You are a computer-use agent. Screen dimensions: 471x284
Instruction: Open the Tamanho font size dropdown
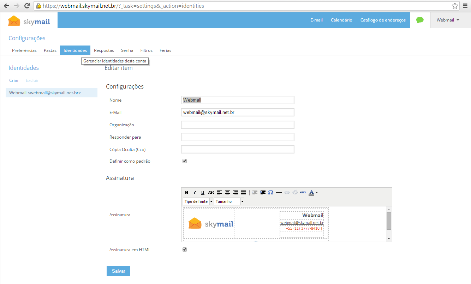(229, 201)
